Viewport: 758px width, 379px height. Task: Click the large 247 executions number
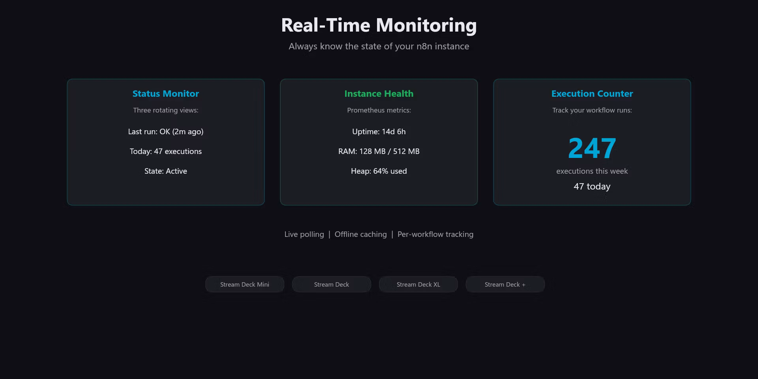pos(592,148)
